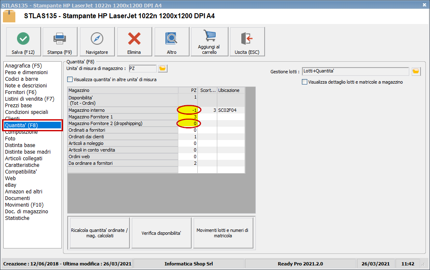The width and height of the screenshot is (430, 270).
Task: Open the Altro search icon
Action: [x=171, y=41]
